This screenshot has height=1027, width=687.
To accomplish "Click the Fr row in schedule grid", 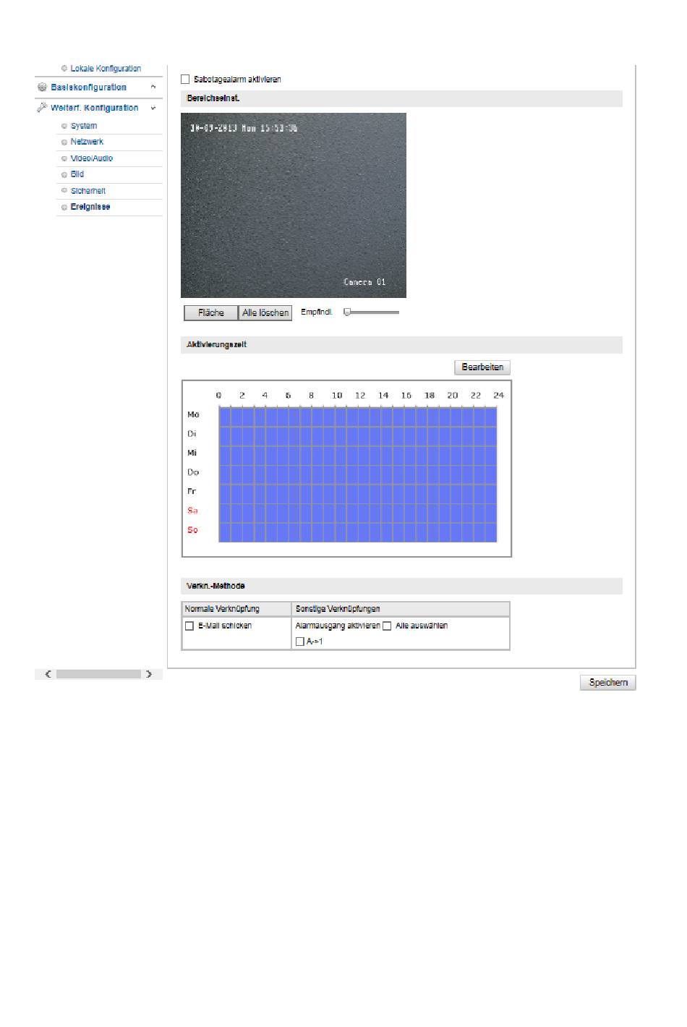I will click(358, 493).
